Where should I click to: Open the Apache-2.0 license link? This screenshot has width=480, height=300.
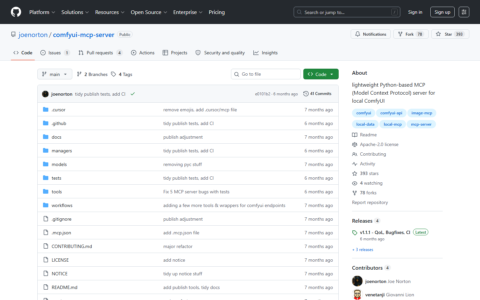point(375,144)
